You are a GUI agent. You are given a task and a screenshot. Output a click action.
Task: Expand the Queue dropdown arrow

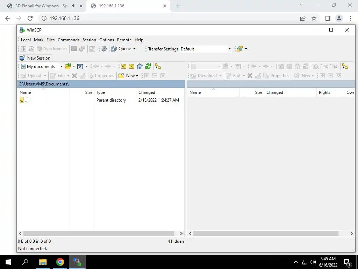(x=135, y=49)
